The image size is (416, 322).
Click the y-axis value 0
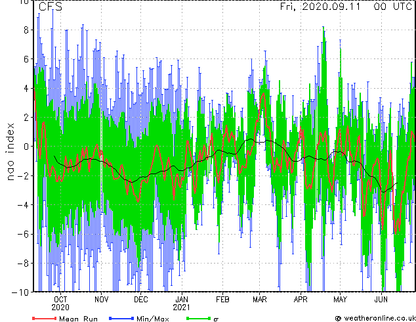[x=26, y=147]
